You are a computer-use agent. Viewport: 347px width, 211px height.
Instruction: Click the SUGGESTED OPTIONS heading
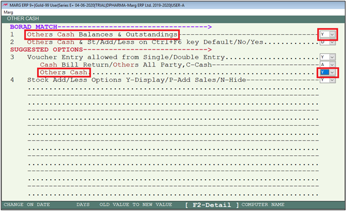[x=46, y=49]
